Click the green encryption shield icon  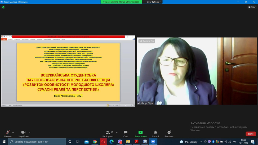tap(3, 7)
